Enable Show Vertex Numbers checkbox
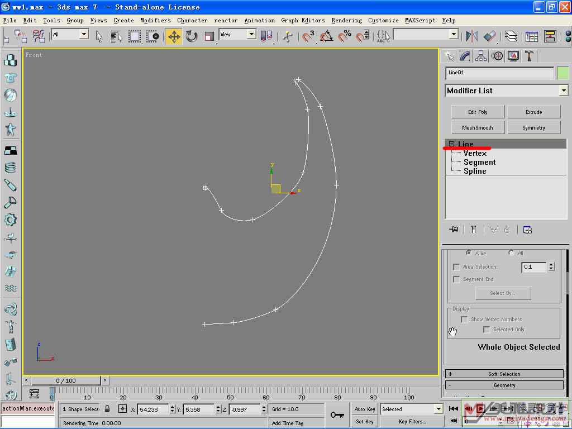Image resolution: width=572 pixels, height=429 pixels. click(464, 320)
